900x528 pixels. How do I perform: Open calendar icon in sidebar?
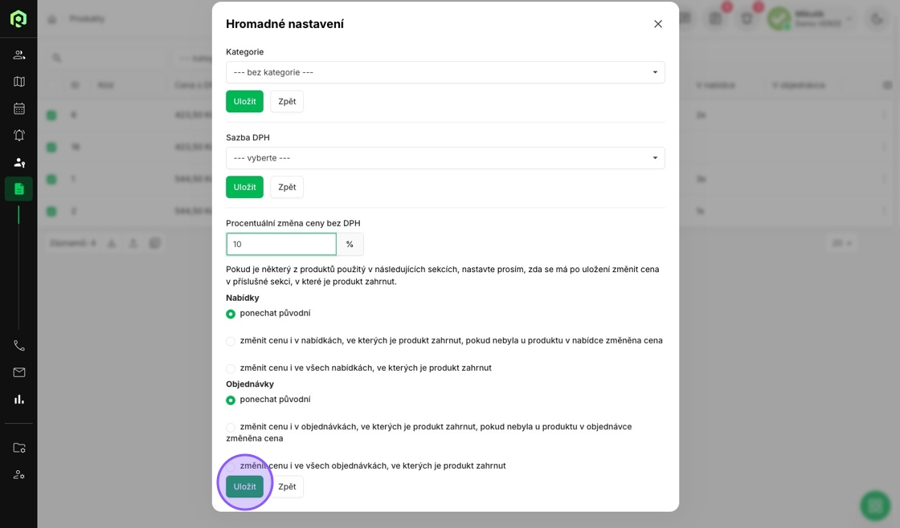[x=19, y=108]
